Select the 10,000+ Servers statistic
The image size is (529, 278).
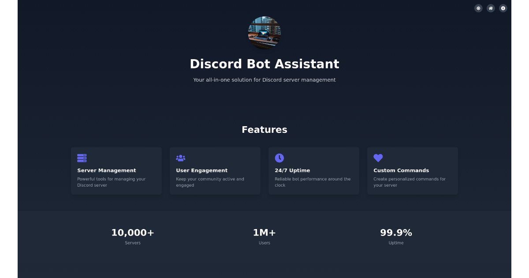133,232
